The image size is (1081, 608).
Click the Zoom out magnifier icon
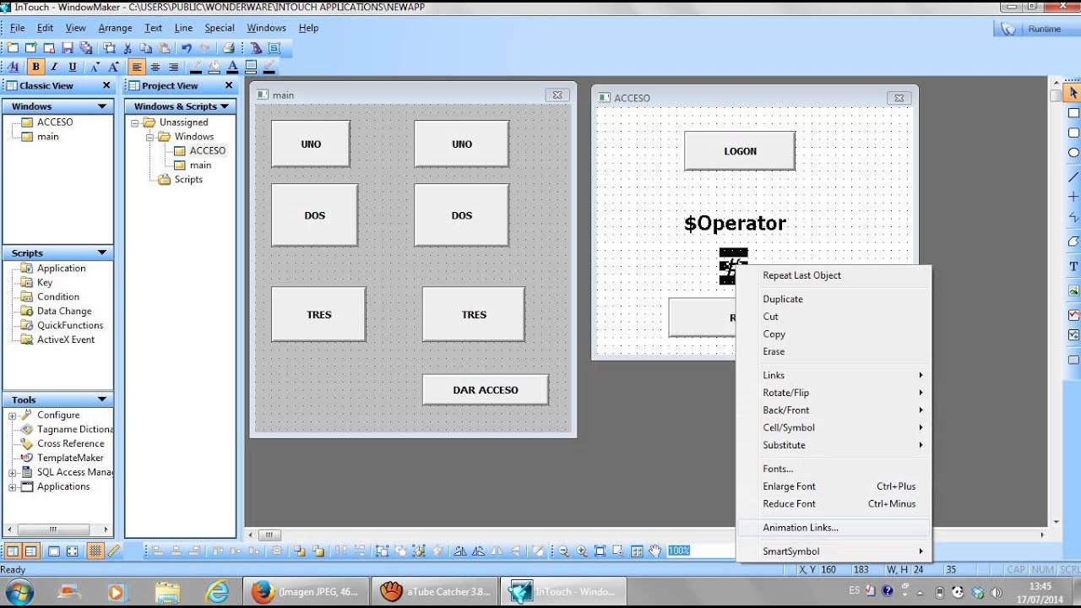tap(563, 551)
